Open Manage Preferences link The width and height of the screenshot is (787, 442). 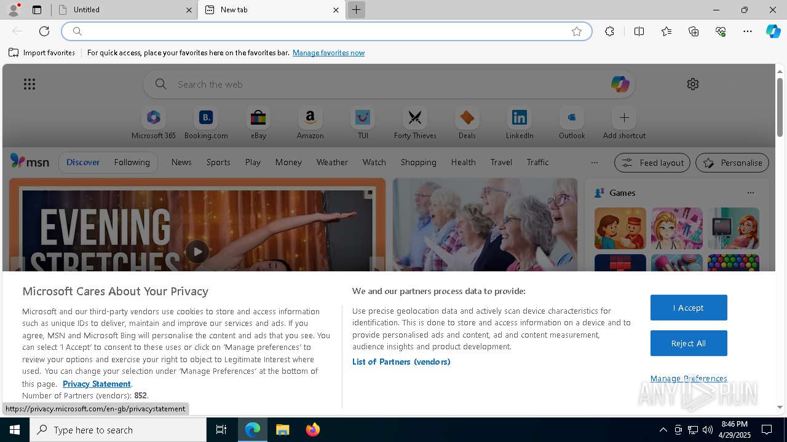(x=689, y=378)
